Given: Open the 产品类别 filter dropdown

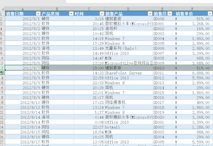Looking at the screenshot, I should pos(71,14).
